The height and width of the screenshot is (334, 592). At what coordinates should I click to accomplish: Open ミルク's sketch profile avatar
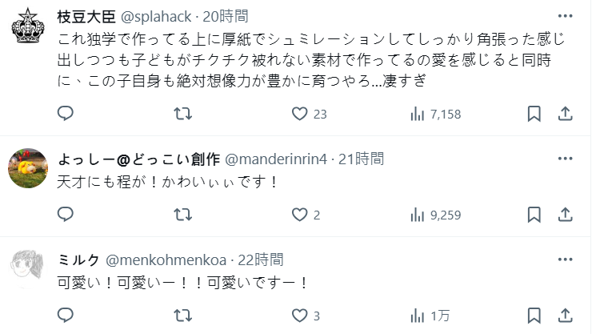pyautogui.click(x=28, y=264)
